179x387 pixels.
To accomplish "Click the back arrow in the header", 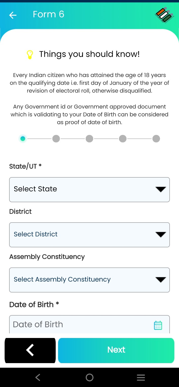I will [x=13, y=15].
